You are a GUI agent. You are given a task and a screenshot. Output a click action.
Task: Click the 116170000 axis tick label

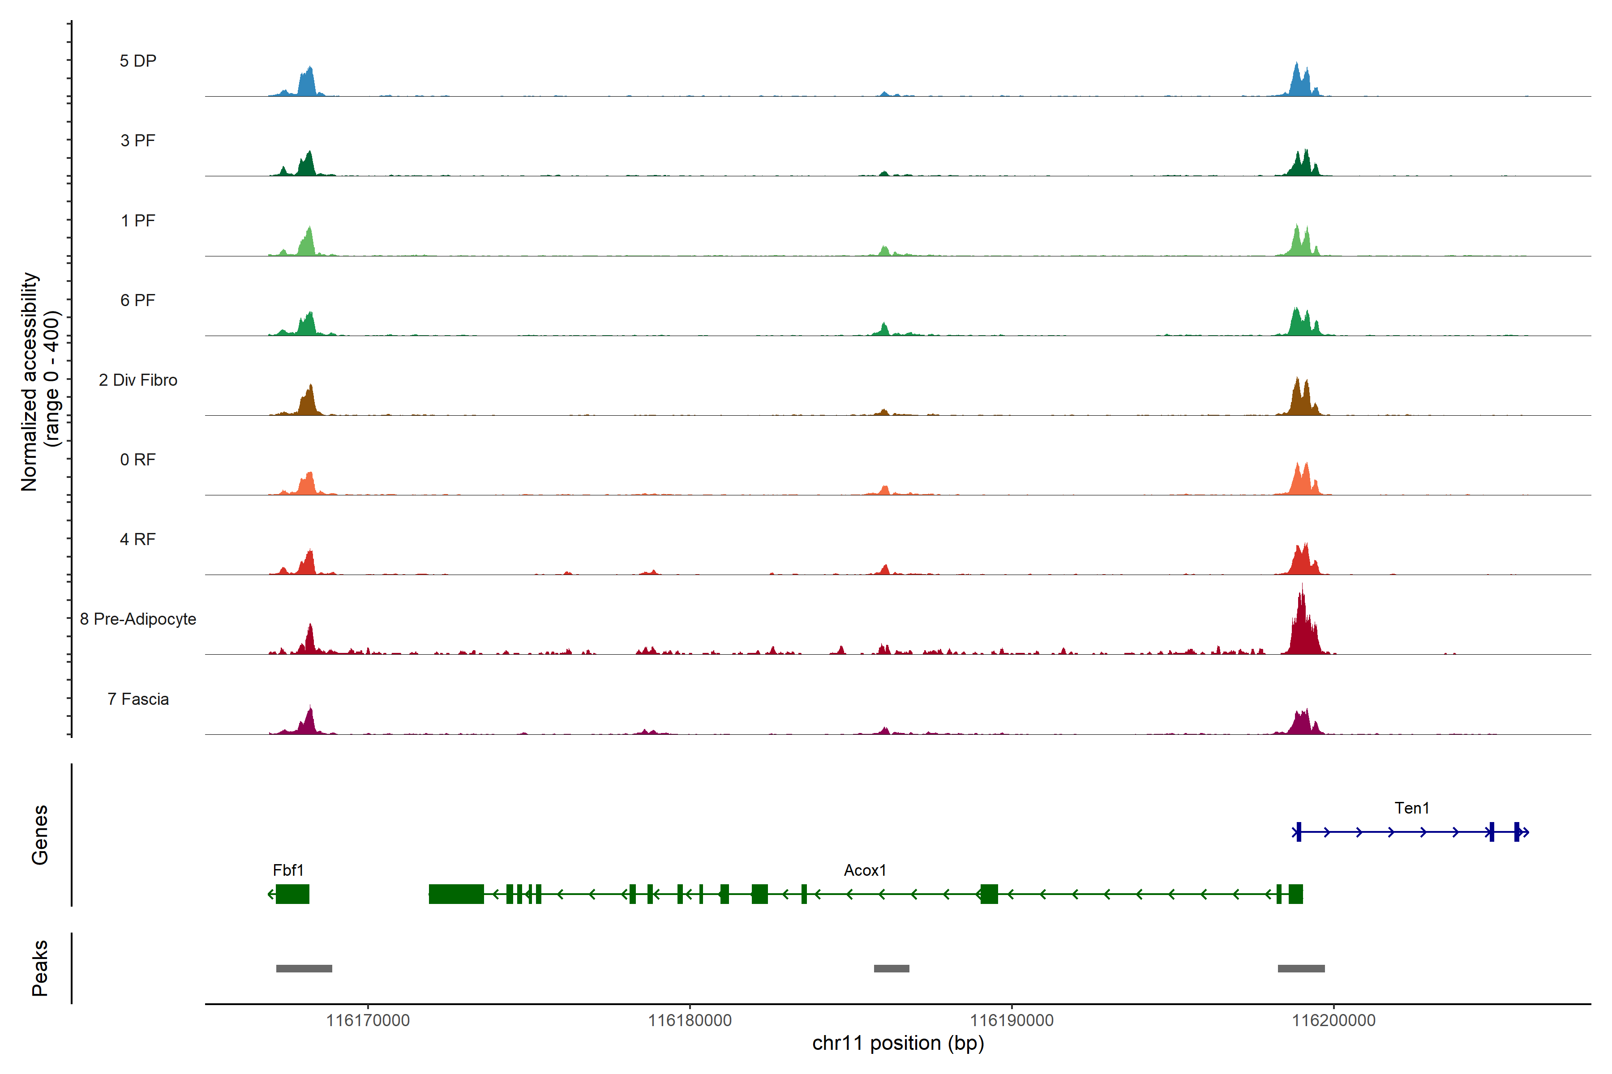[367, 1020]
